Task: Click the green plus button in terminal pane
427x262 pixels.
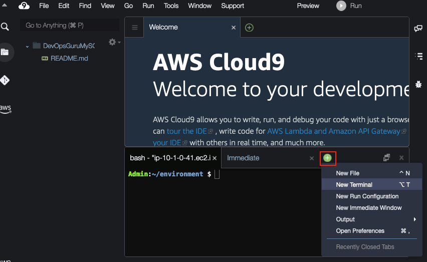Action: 328,158
